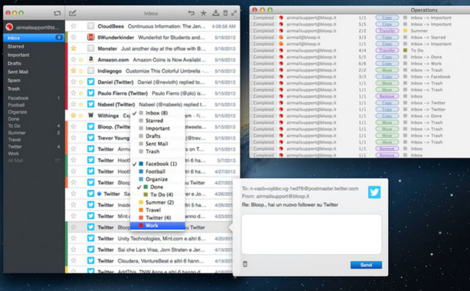Toggle star on Nabeel (Twitter) message
The image size is (470, 291).
73,104
